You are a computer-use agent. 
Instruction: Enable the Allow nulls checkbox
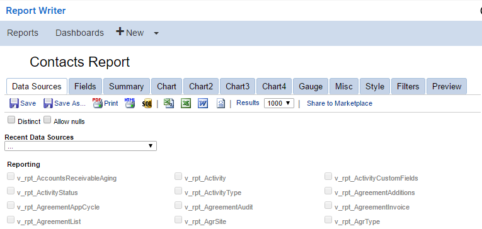47,120
